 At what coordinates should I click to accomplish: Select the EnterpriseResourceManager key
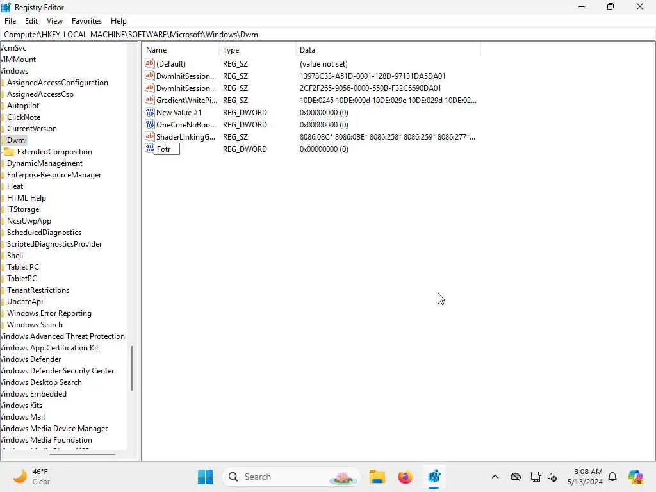54,175
